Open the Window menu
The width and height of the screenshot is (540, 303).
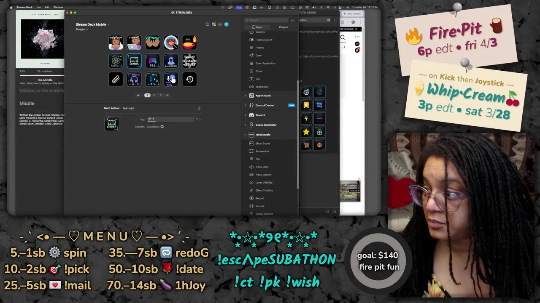[58, 7]
